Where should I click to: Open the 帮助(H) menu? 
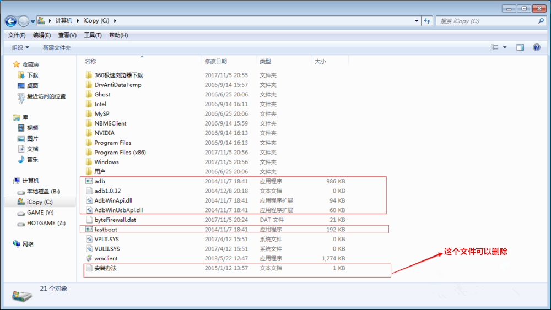(118, 35)
